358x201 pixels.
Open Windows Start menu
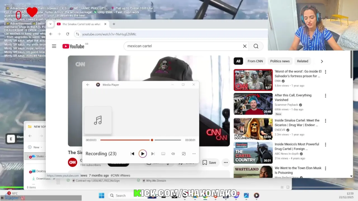102,195
